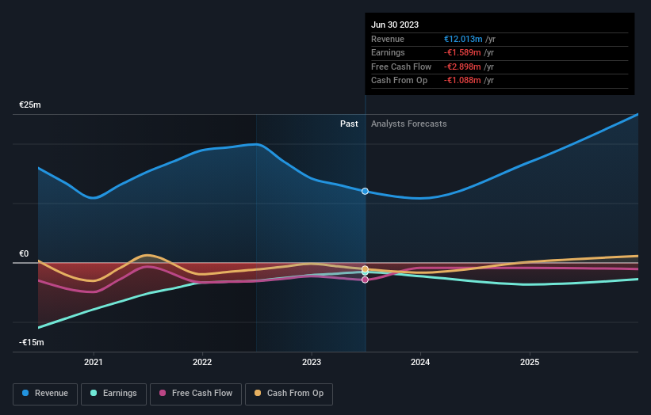The height and width of the screenshot is (415, 651).
Task: Click the €12.013m revenue value
Action: (463, 39)
